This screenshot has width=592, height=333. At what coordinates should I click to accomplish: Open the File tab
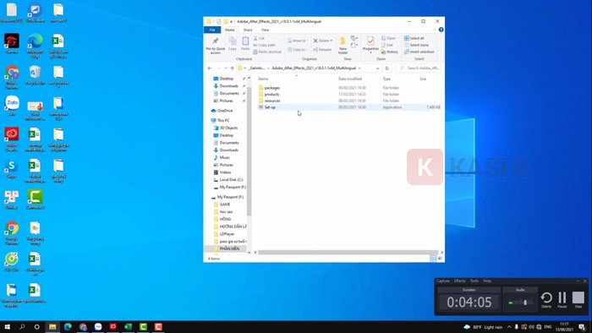pos(212,30)
